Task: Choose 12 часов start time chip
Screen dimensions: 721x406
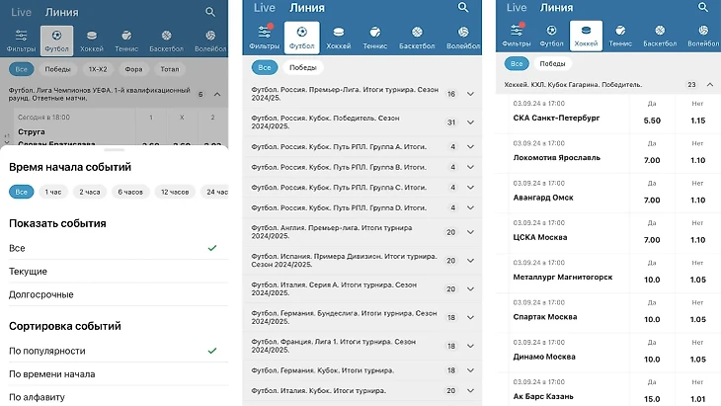Action: click(175, 192)
